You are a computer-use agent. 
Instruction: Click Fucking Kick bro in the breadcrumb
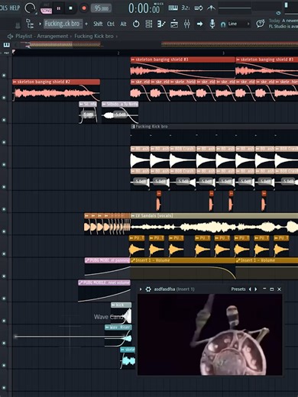point(94,36)
